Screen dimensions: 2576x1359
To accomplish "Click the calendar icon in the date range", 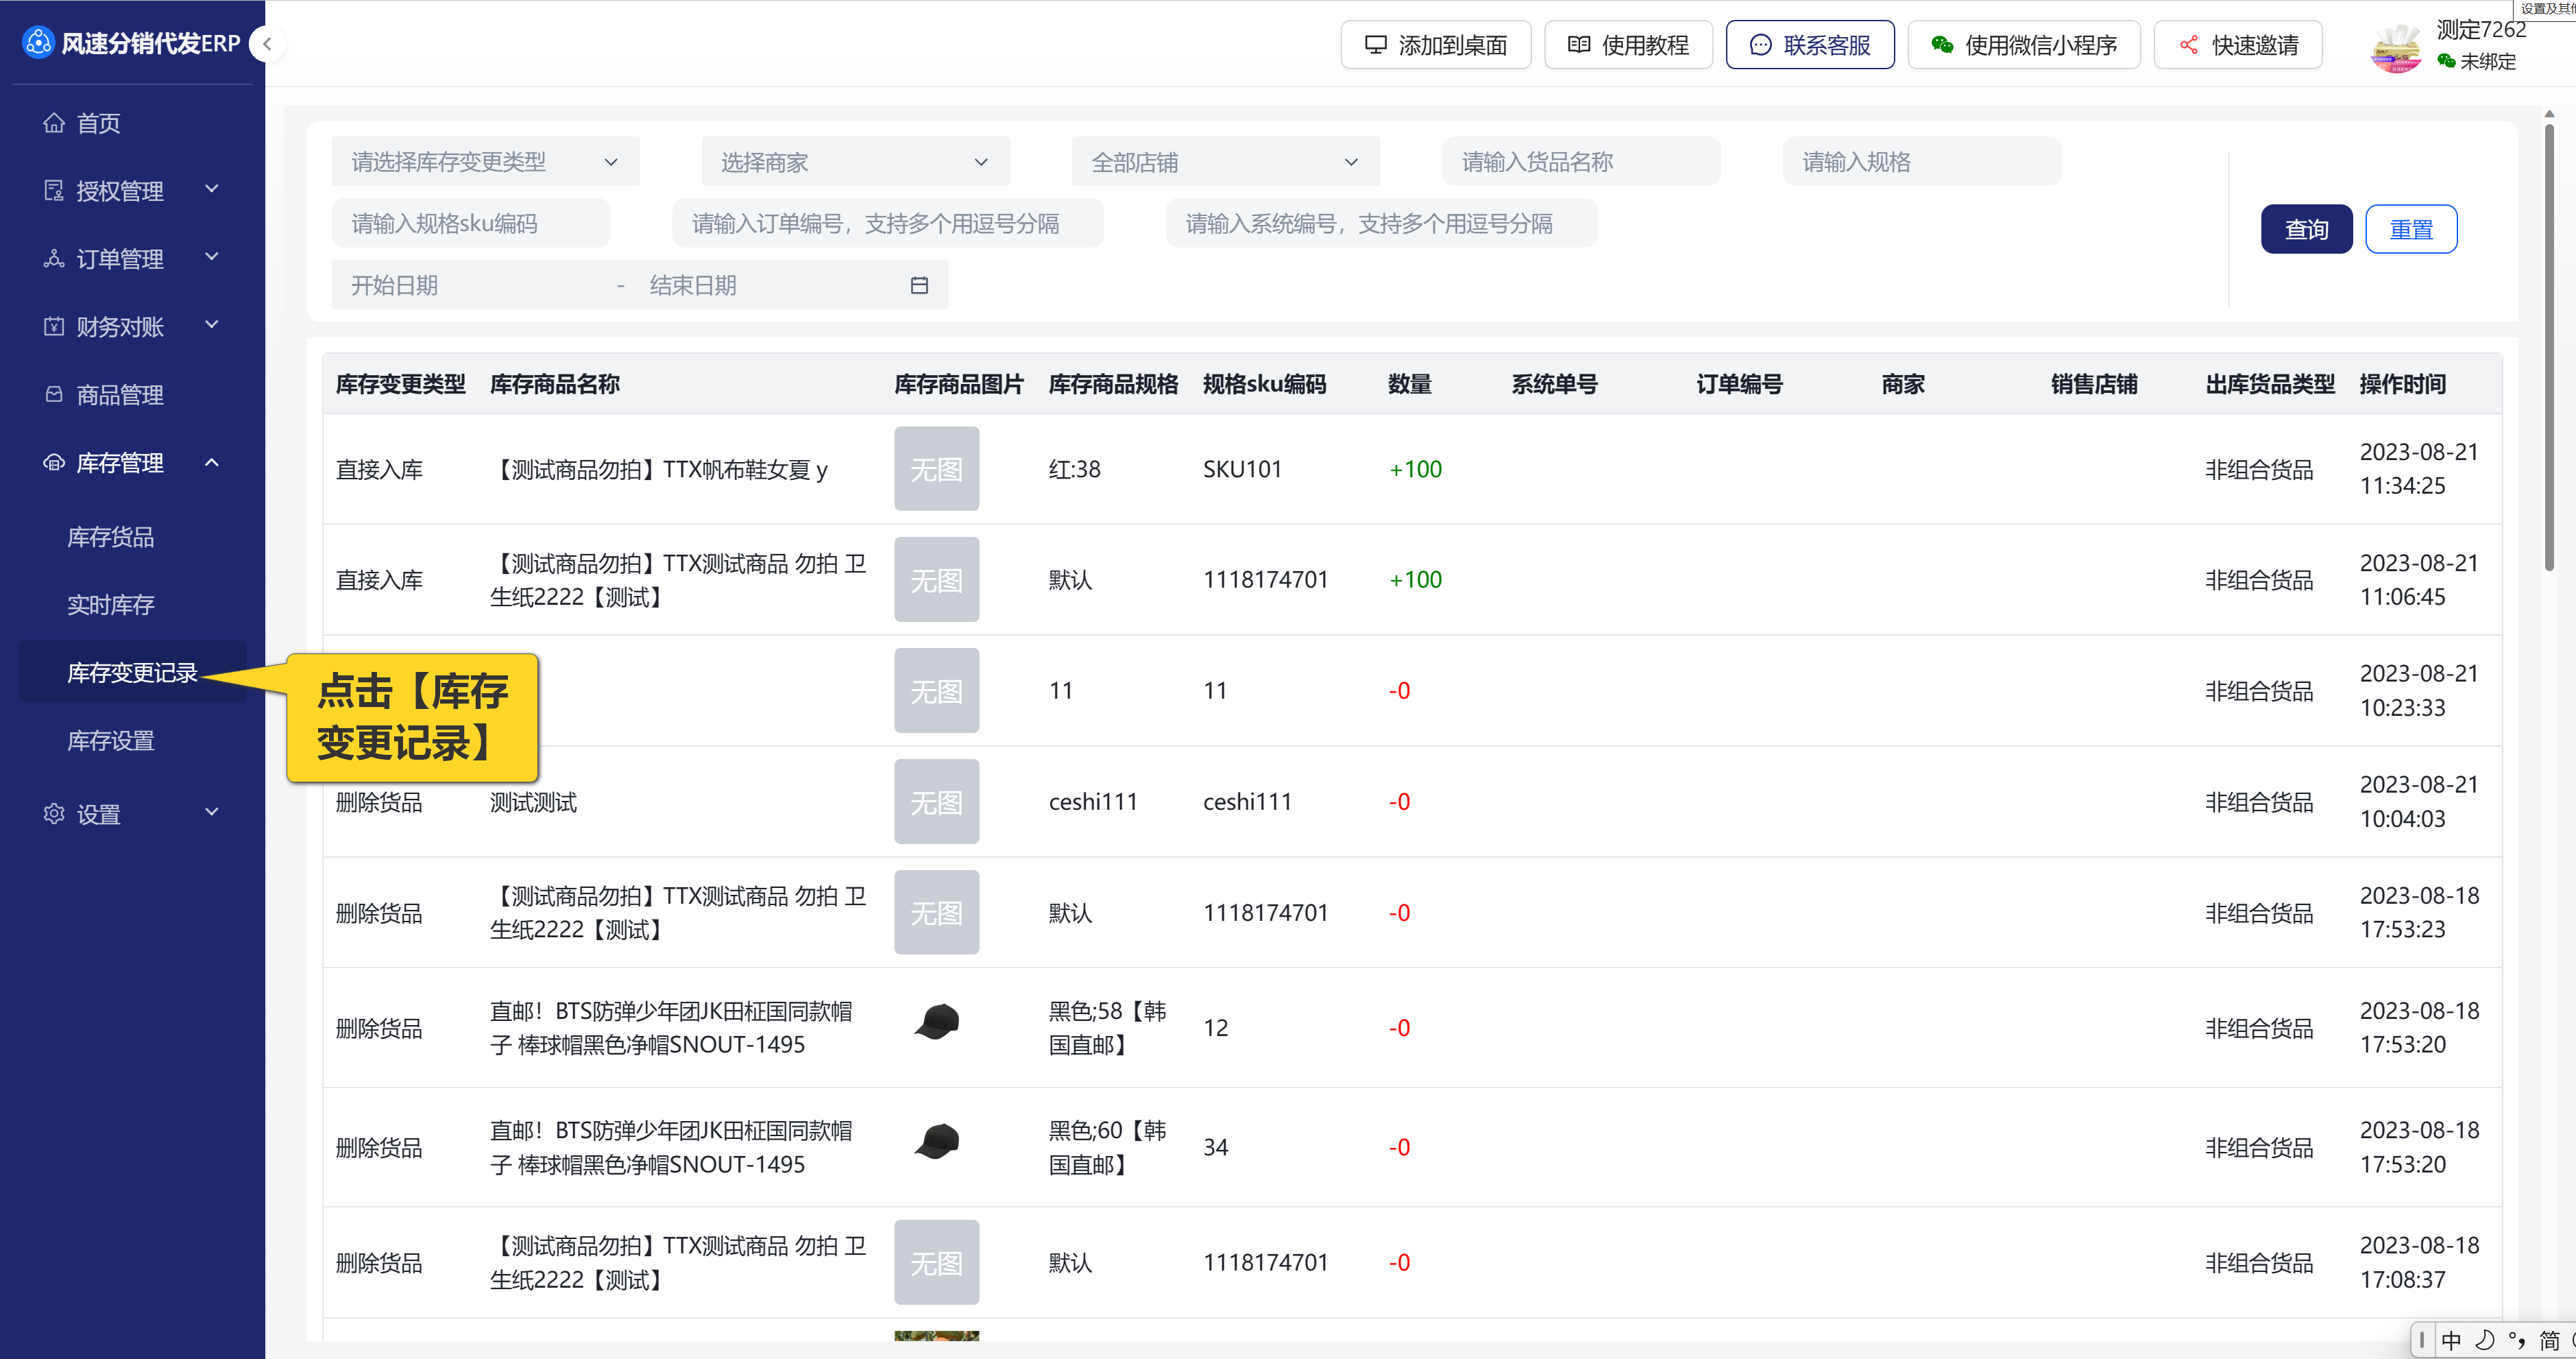I will pos(919,285).
